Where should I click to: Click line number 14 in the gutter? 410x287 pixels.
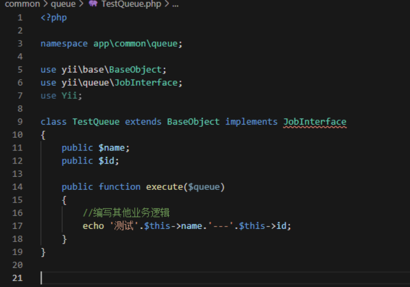18,187
